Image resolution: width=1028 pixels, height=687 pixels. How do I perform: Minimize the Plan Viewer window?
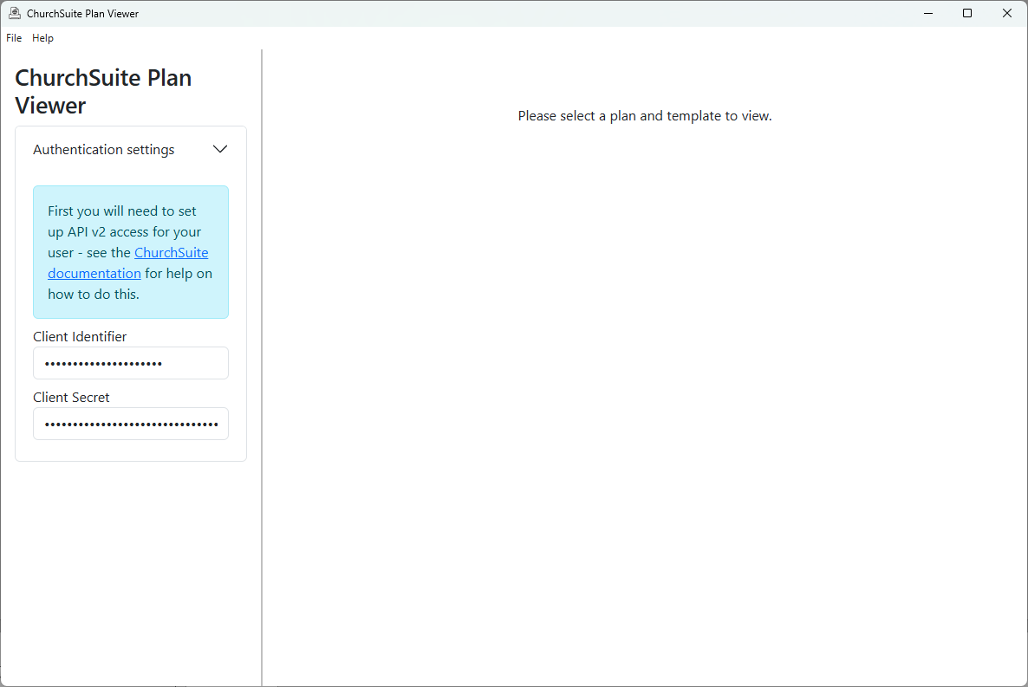coord(928,13)
